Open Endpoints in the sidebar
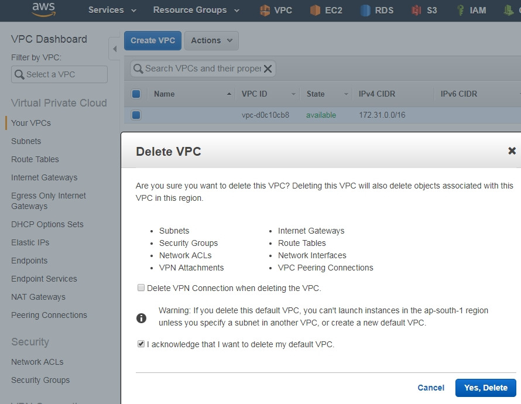 [29, 261]
